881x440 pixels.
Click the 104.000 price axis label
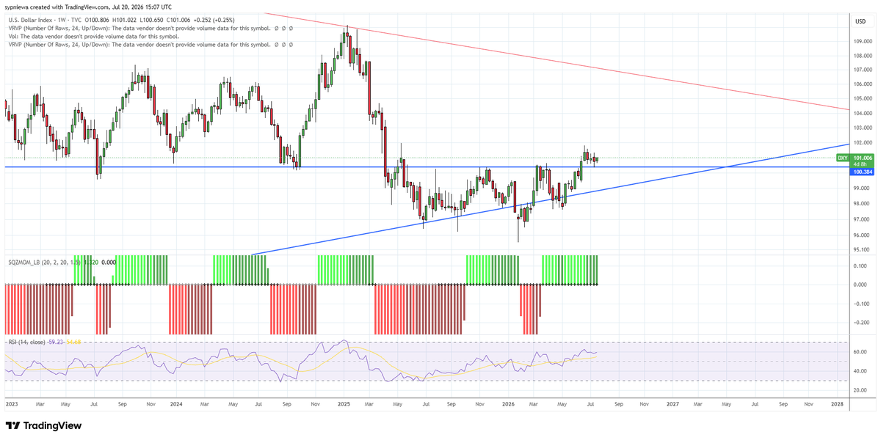pos(863,114)
